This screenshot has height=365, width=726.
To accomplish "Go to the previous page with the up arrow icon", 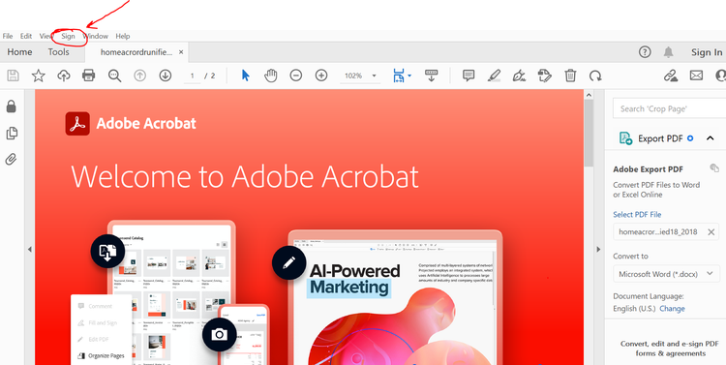I will click(139, 76).
